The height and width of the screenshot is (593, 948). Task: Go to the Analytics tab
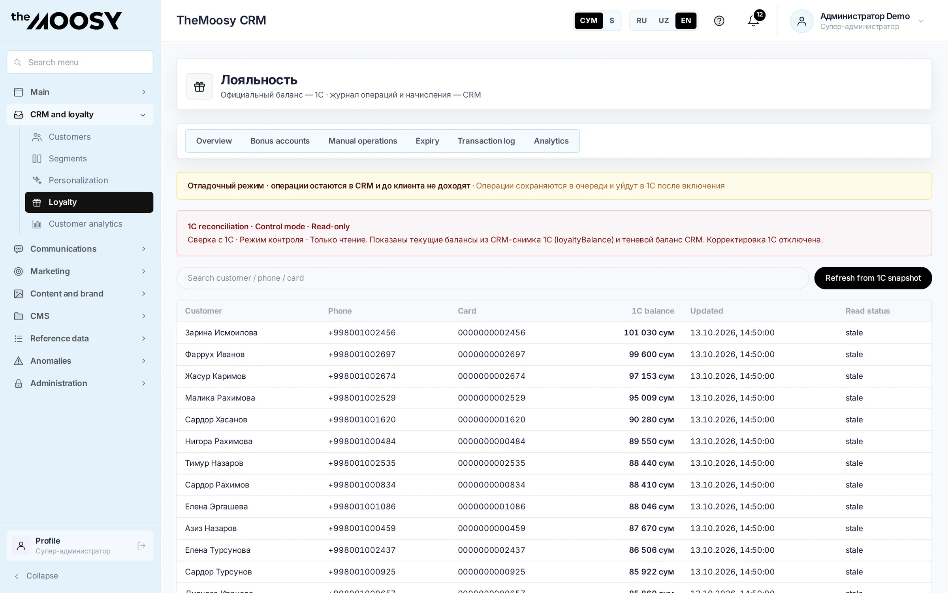coord(551,141)
